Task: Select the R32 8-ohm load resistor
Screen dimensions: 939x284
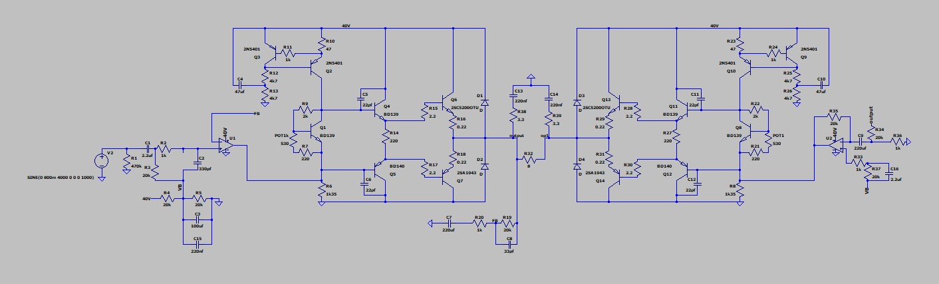Action: [x=531, y=160]
